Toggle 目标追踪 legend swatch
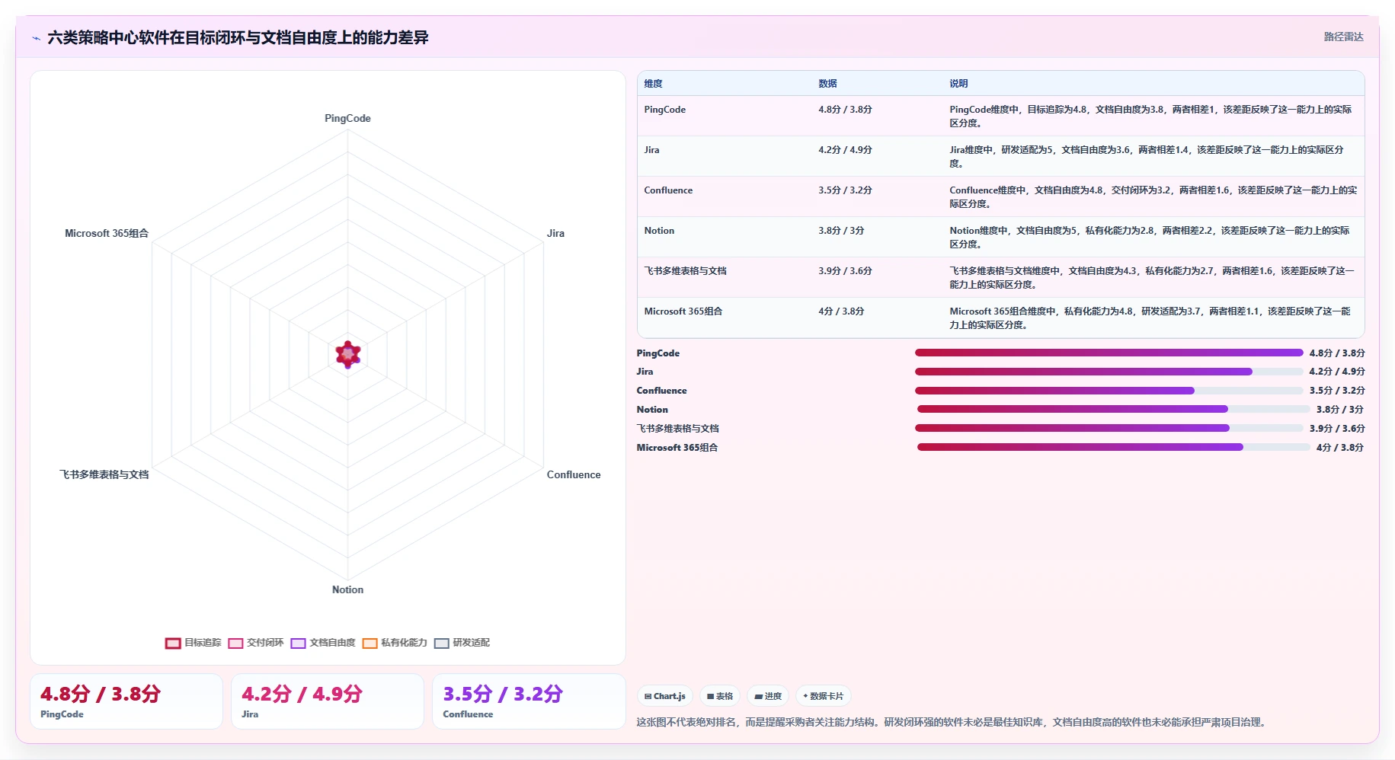This screenshot has width=1395, height=760. point(173,643)
